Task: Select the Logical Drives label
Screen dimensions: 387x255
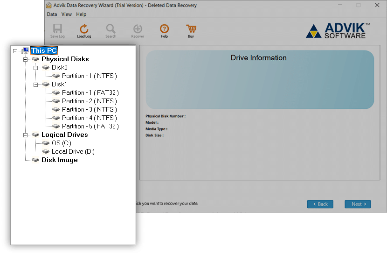Action: pyautogui.click(x=65, y=135)
